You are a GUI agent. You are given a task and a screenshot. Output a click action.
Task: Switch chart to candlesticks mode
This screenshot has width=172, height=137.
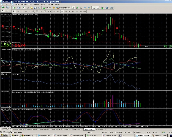(x=77, y=8)
